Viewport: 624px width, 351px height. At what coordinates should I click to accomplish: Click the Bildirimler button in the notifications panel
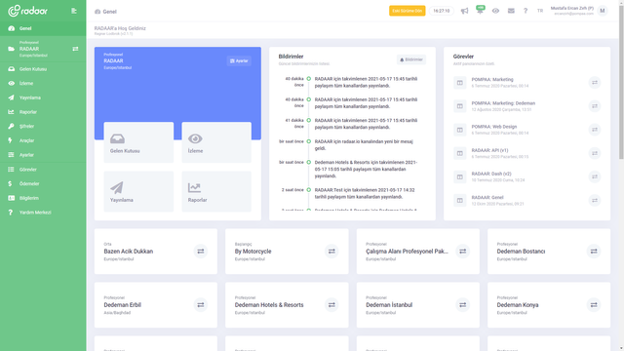pyautogui.click(x=411, y=59)
